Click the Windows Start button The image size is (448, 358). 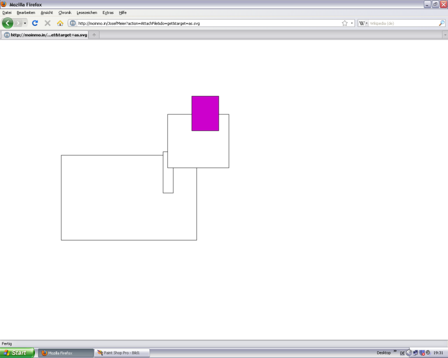pyautogui.click(x=17, y=353)
